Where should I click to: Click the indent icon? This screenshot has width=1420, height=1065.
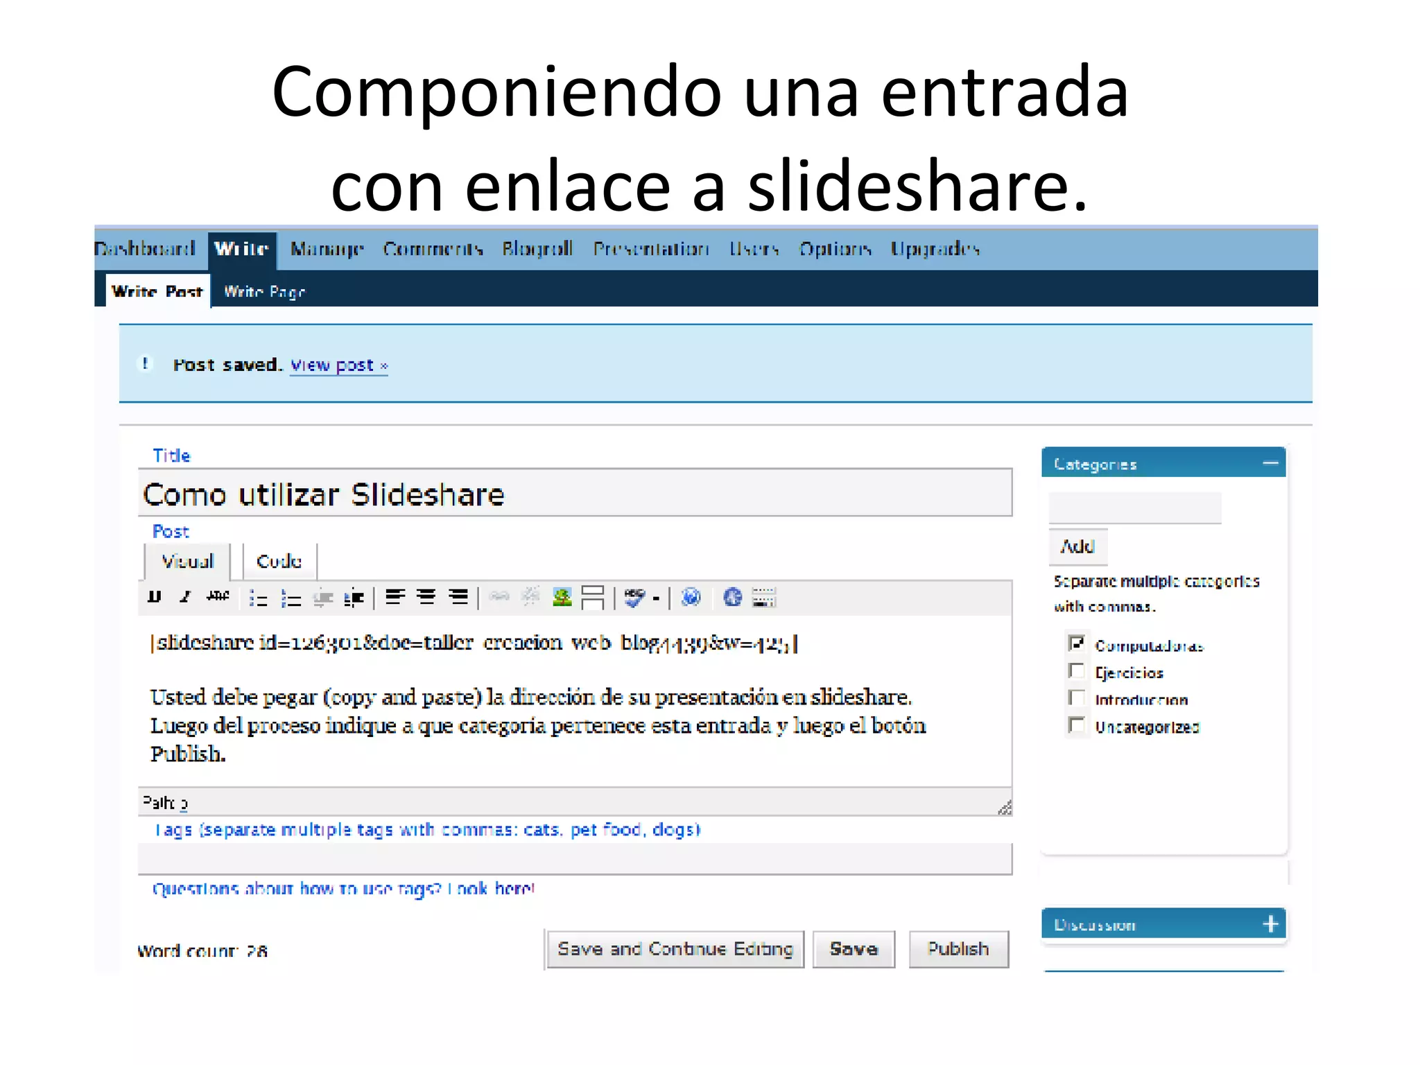pyautogui.click(x=354, y=598)
